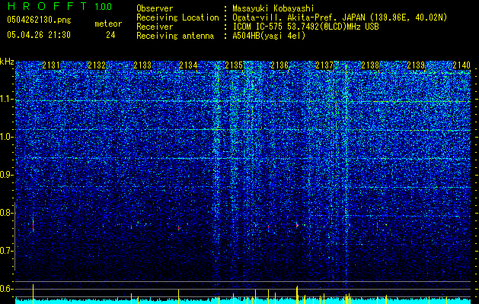479x304 pixels.
Task: Click the red meteor echo right of 2136
Action: click(x=297, y=225)
